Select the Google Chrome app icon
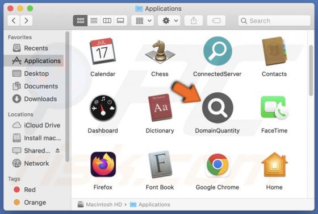 [217, 164]
